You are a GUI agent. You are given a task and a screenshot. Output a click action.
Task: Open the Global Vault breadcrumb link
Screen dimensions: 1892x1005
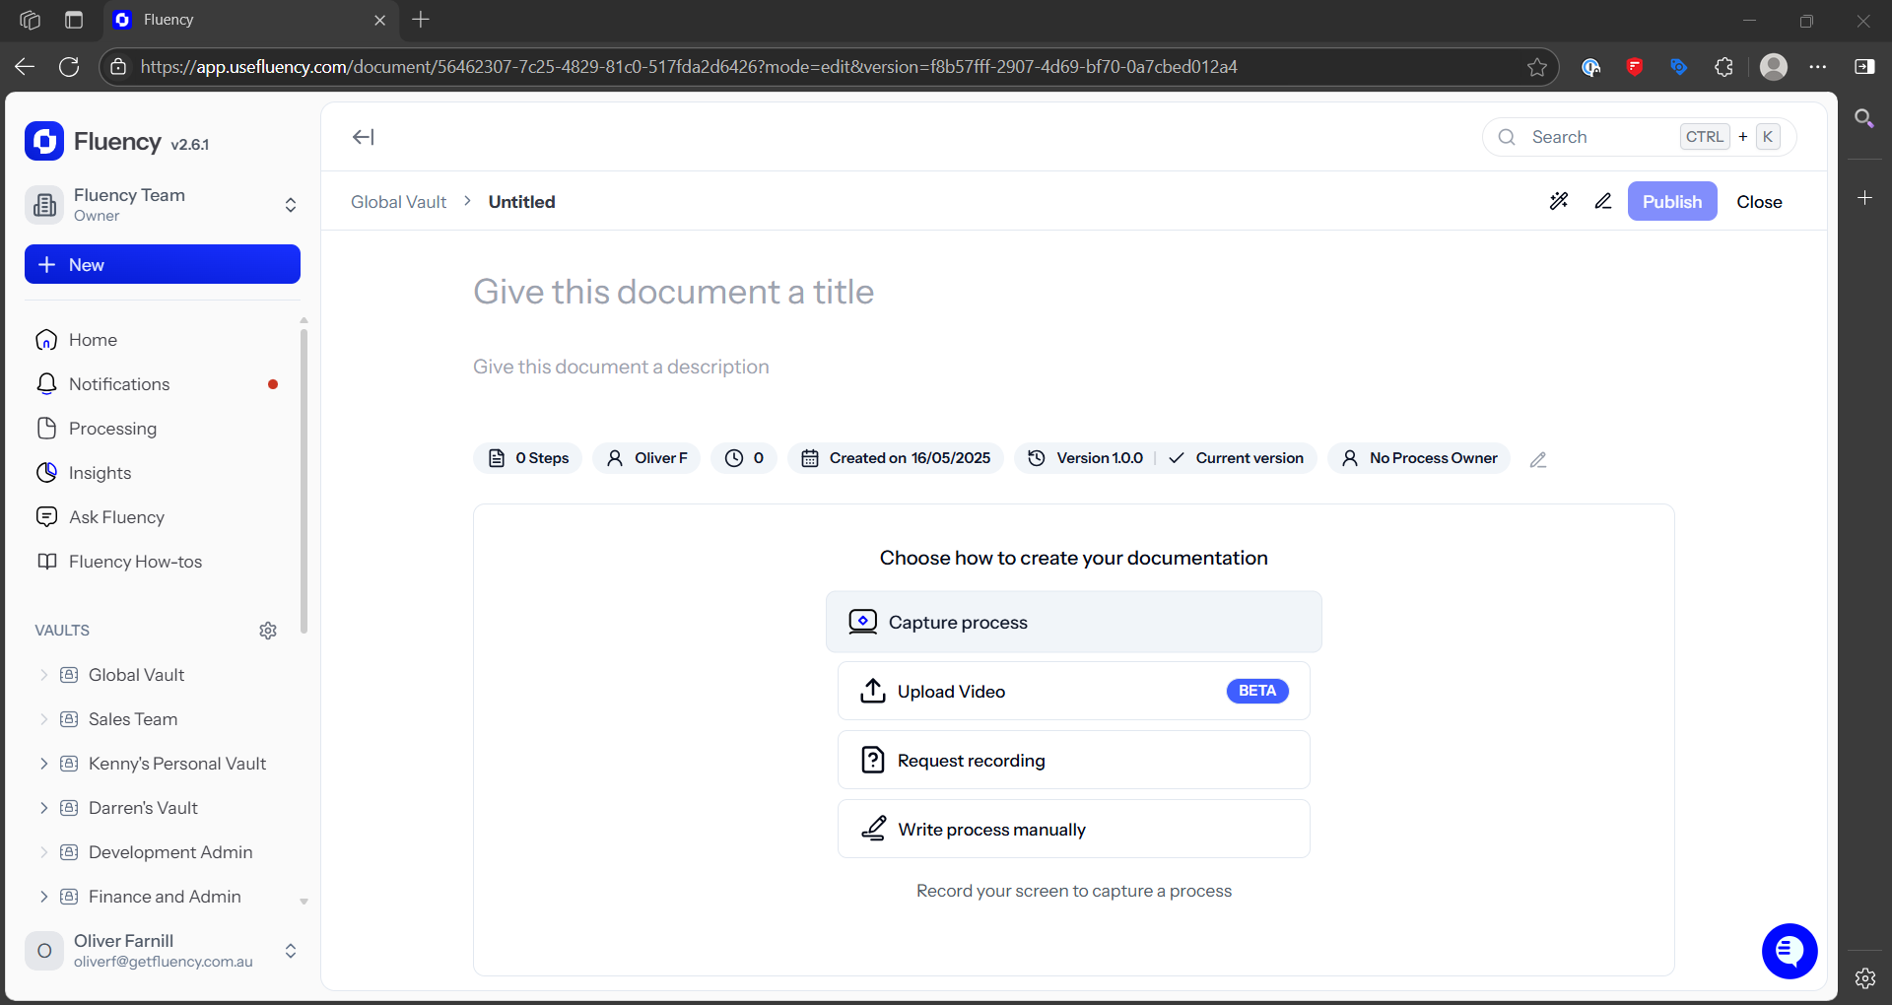pyautogui.click(x=398, y=201)
